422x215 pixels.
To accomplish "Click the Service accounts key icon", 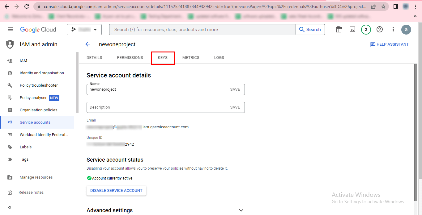I will [x=10, y=122].
